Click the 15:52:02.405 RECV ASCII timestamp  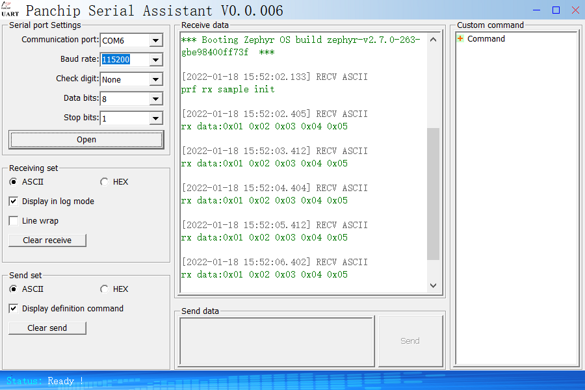274,114
